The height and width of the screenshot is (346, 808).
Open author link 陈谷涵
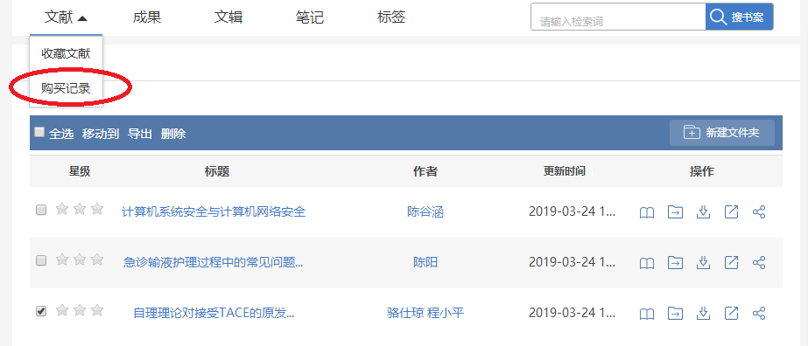(425, 211)
